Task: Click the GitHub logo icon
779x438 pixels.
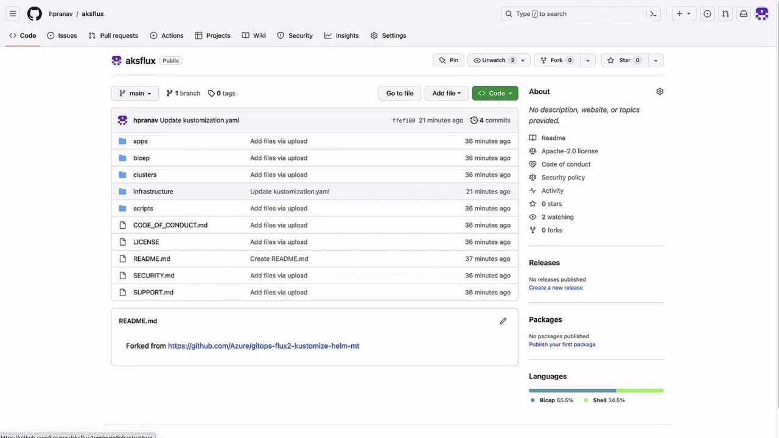Action: pyautogui.click(x=35, y=13)
